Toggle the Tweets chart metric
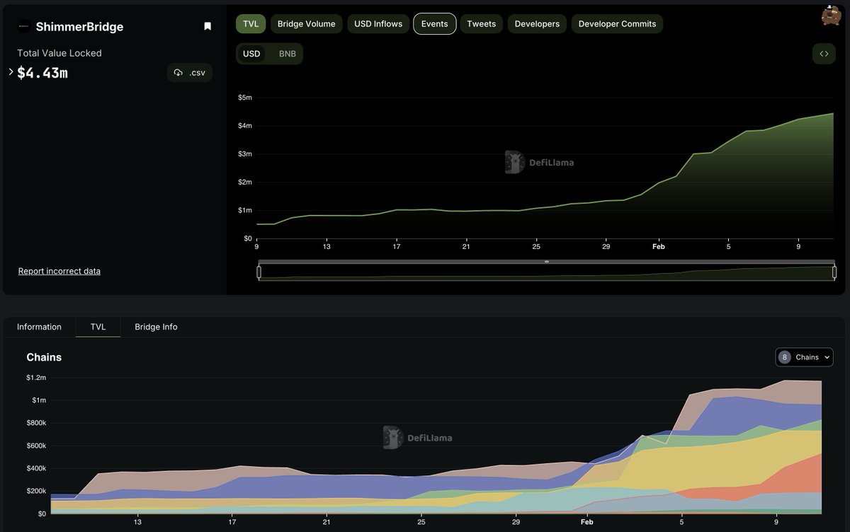This screenshot has width=850, height=532. pyautogui.click(x=482, y=24)
